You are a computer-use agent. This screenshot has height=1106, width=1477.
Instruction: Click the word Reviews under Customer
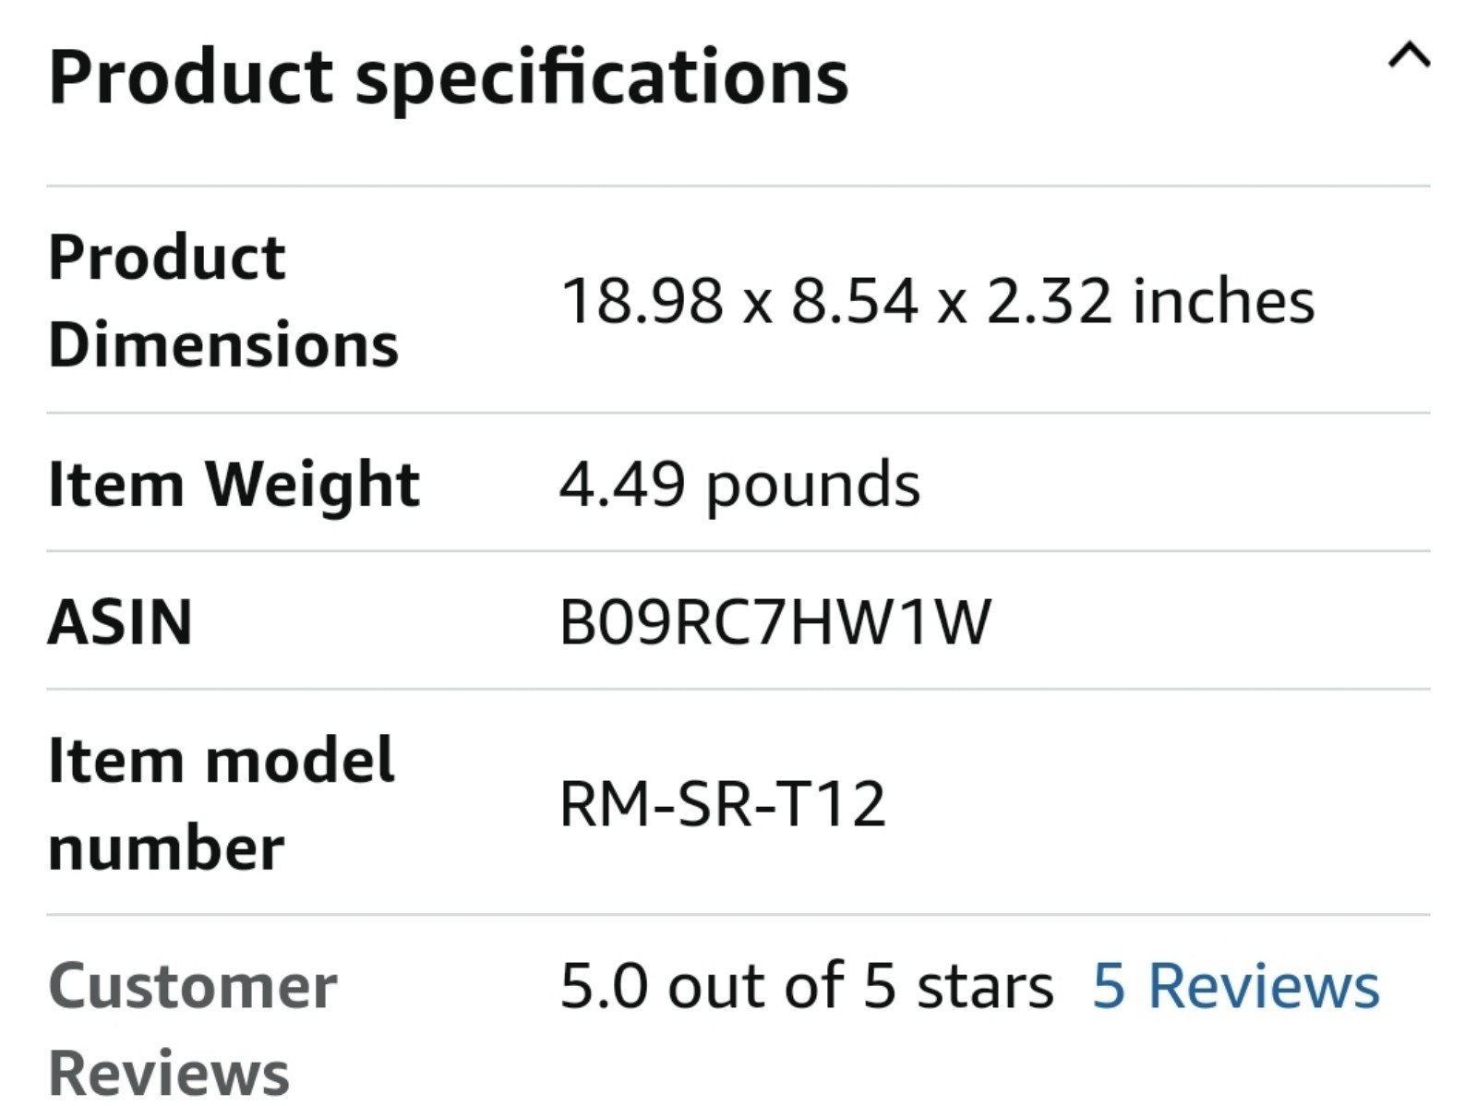click(x=169, y=1074)
